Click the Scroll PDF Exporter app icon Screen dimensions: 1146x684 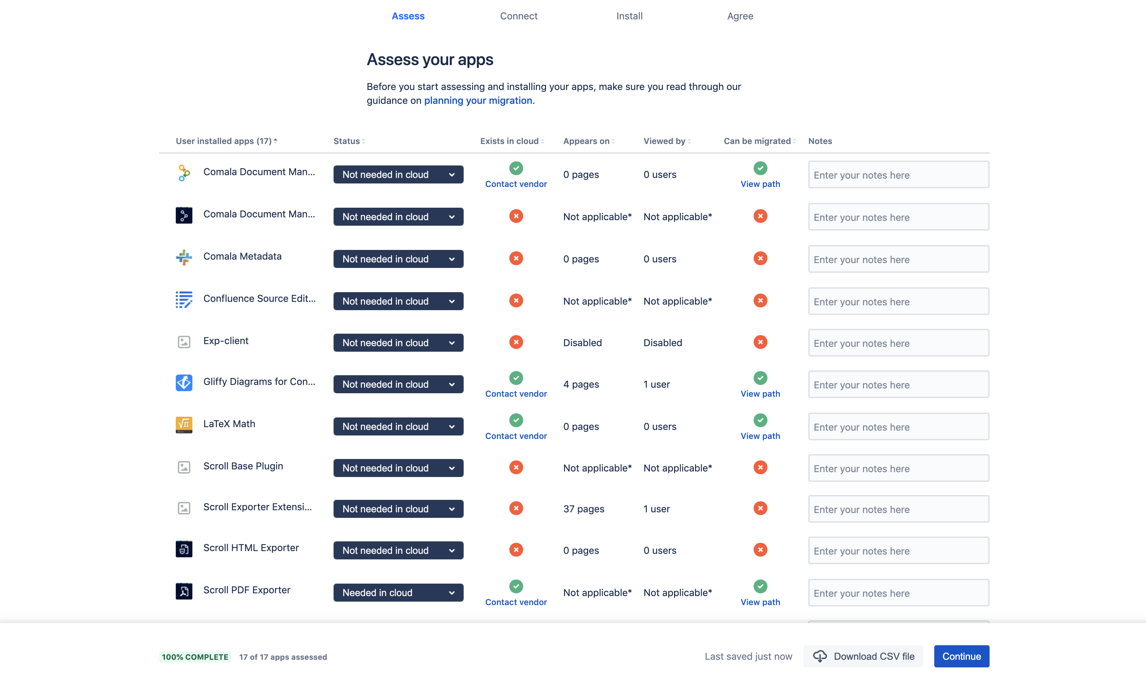click(184, 591)
